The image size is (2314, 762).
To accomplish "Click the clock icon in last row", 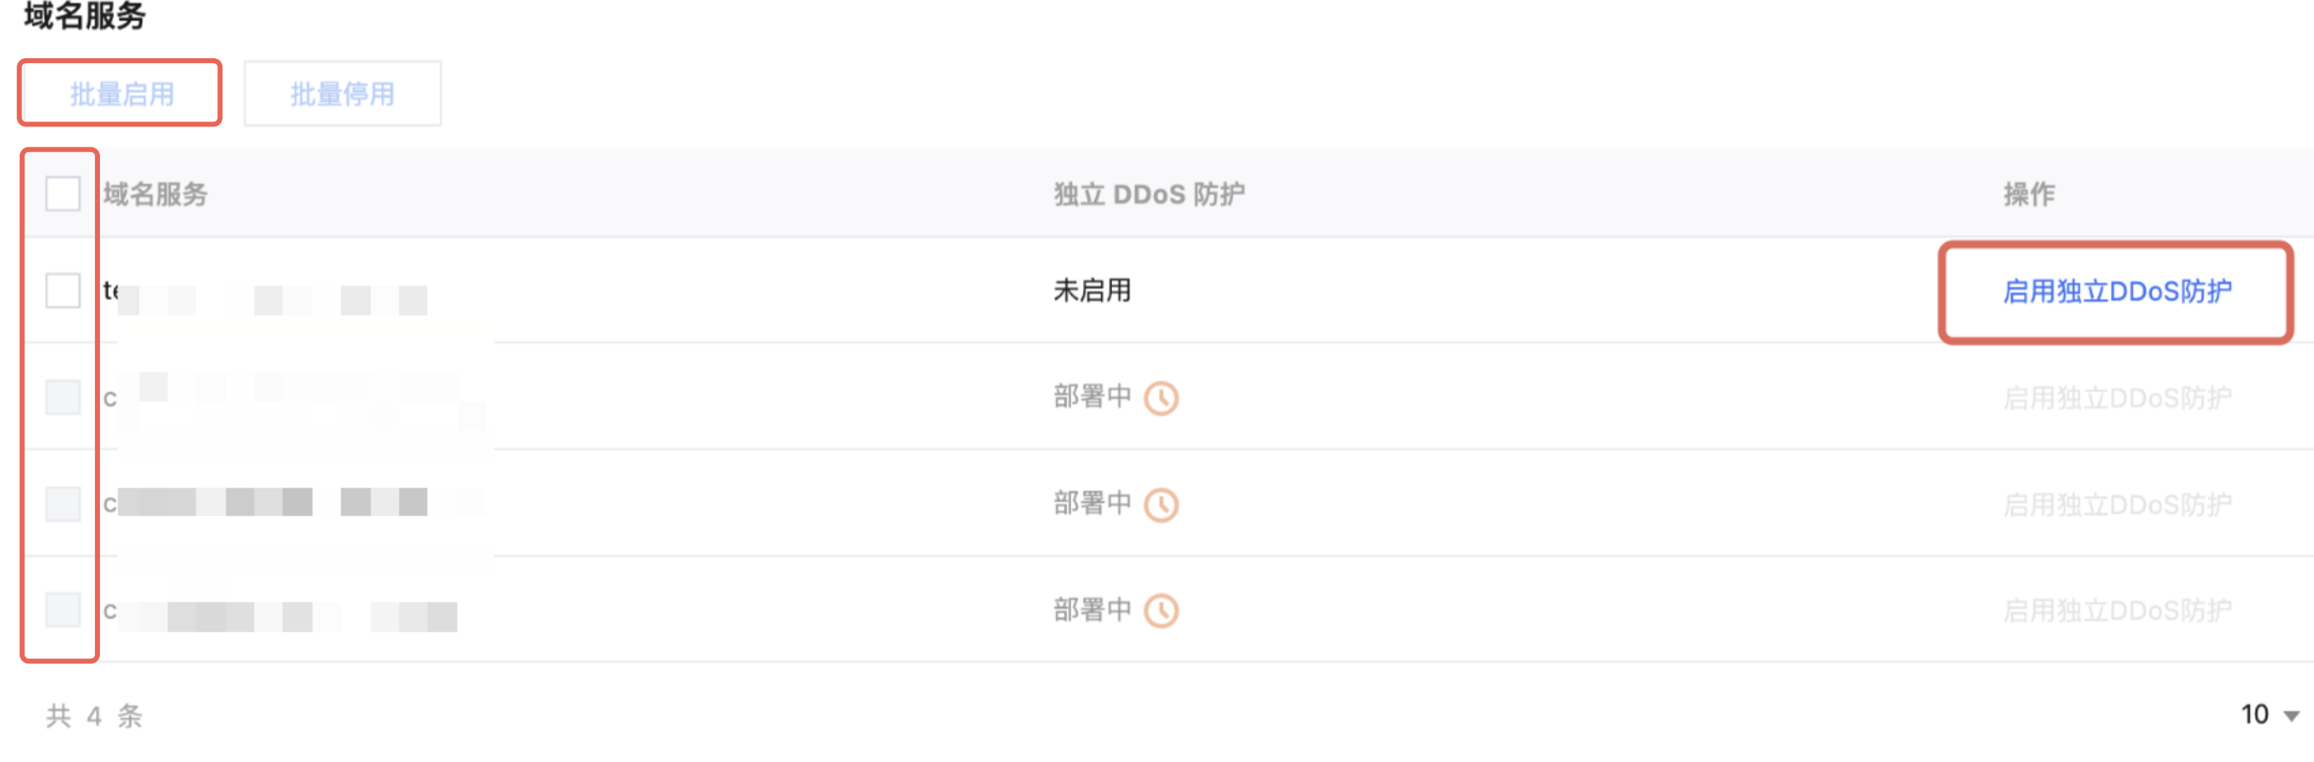I will click(1160, 611).
